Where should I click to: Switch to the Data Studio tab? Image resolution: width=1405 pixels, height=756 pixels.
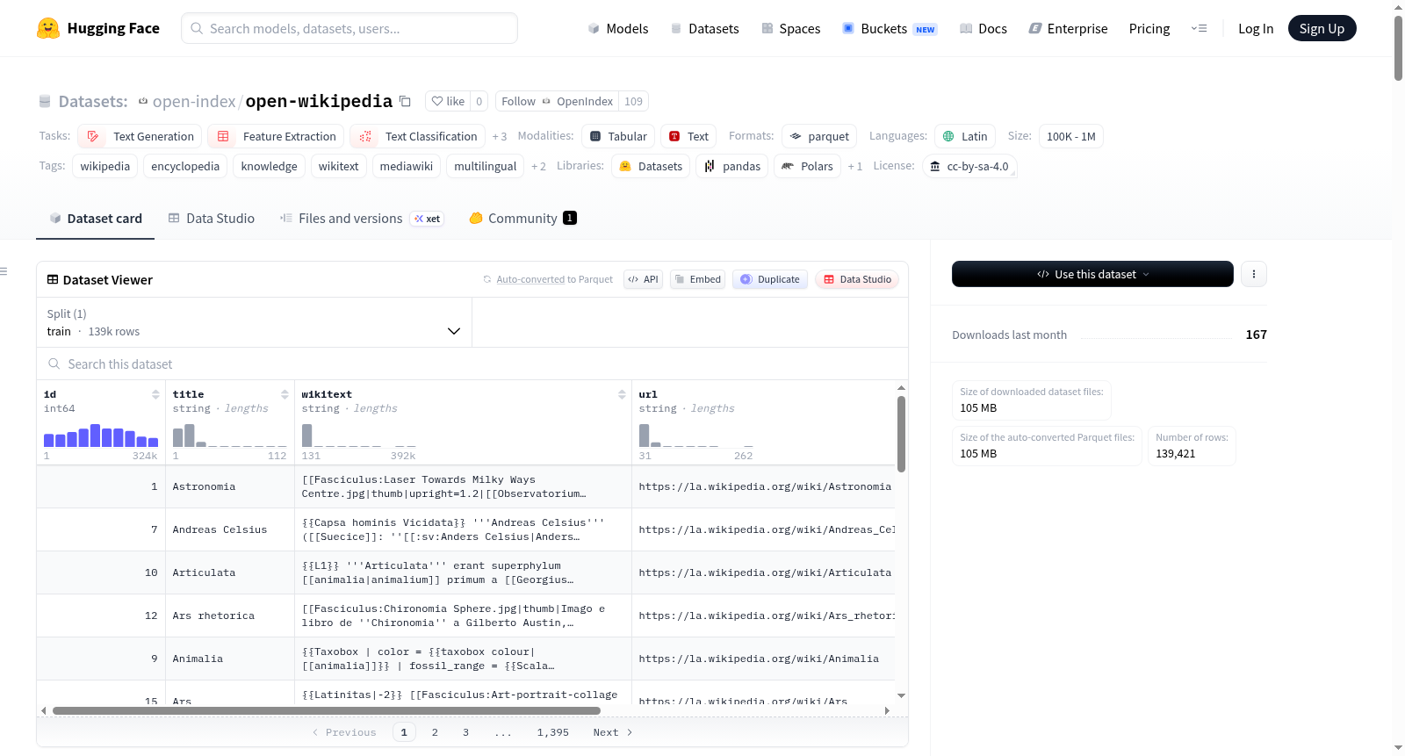[x=212, y=218]
